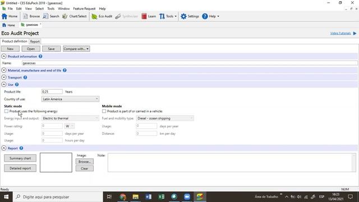359x202 pixels.
Task: Expand Material, manufacture and end of life section
Action: click(x=4, y=70)
